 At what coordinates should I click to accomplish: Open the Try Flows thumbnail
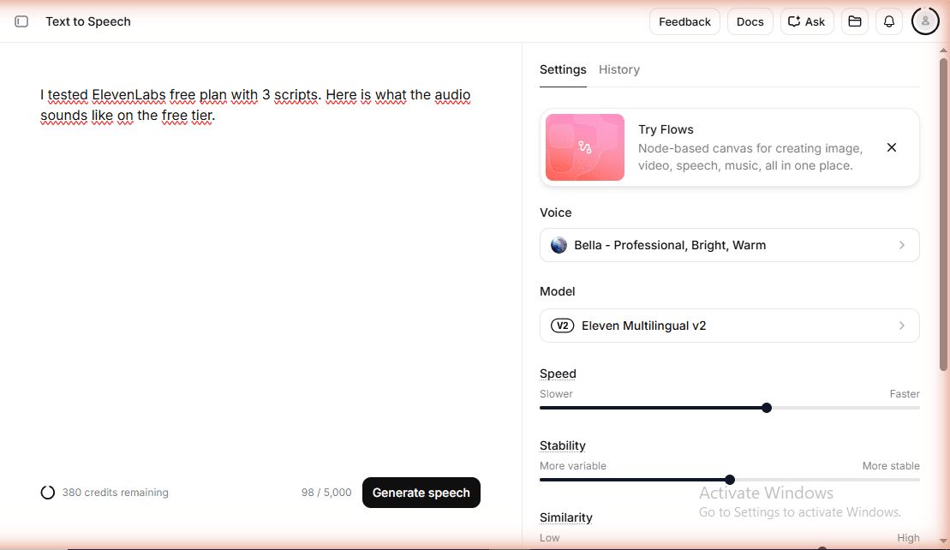click(585, 147)
